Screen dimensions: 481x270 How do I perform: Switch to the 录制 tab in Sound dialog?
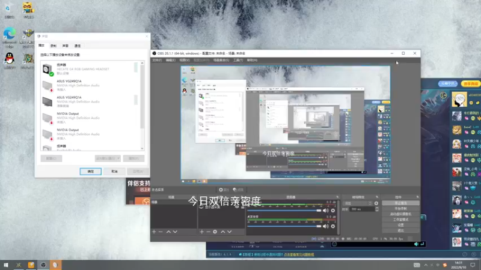point(54,46)
